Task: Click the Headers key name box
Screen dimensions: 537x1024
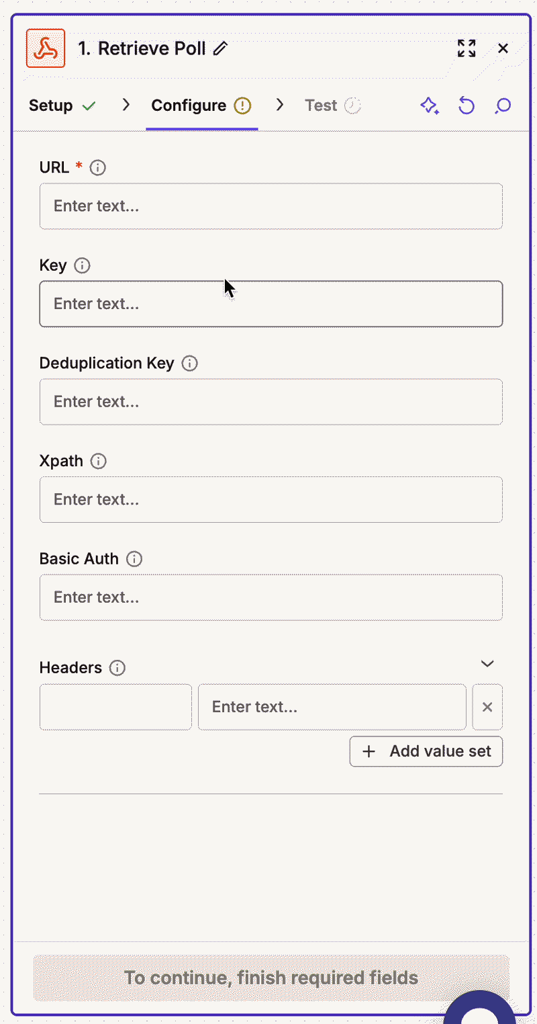Action: [115, 707]
